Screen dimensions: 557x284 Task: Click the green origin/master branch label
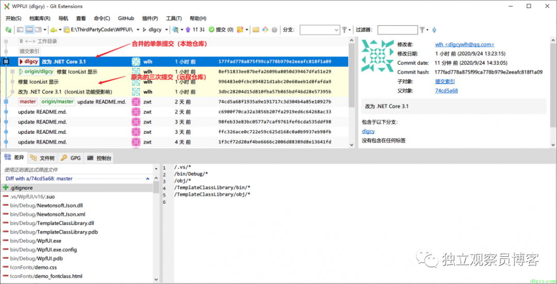point(58,102)
